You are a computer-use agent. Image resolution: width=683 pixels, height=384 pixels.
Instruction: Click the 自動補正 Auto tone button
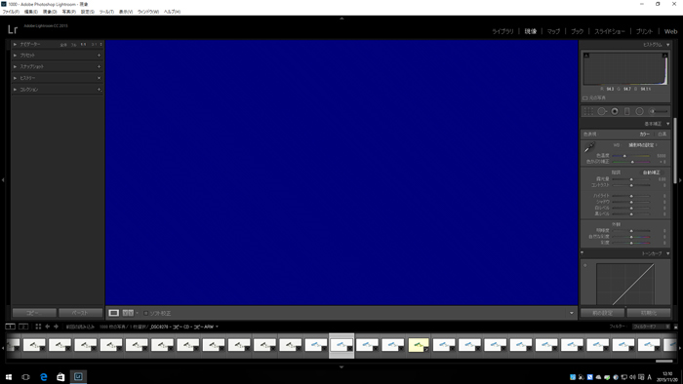(652, 173)
